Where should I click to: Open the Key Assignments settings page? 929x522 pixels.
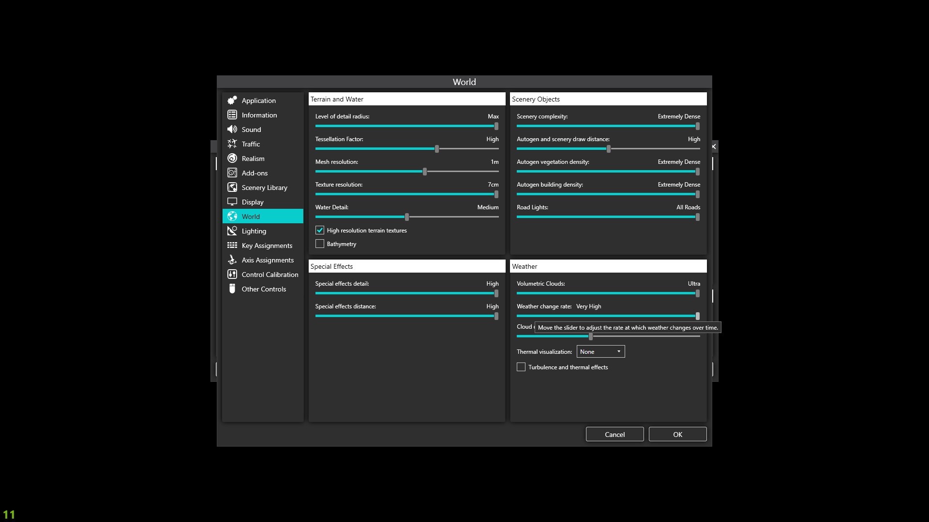tap(267, 246)
